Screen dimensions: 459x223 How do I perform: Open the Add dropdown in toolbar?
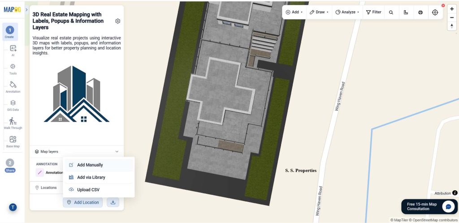pyautogui.click(x=294, y=12)
